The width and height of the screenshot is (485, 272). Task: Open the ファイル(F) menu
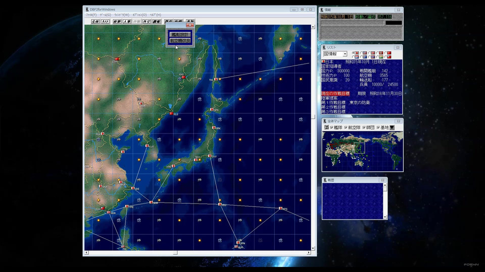(x=91, y=15)
